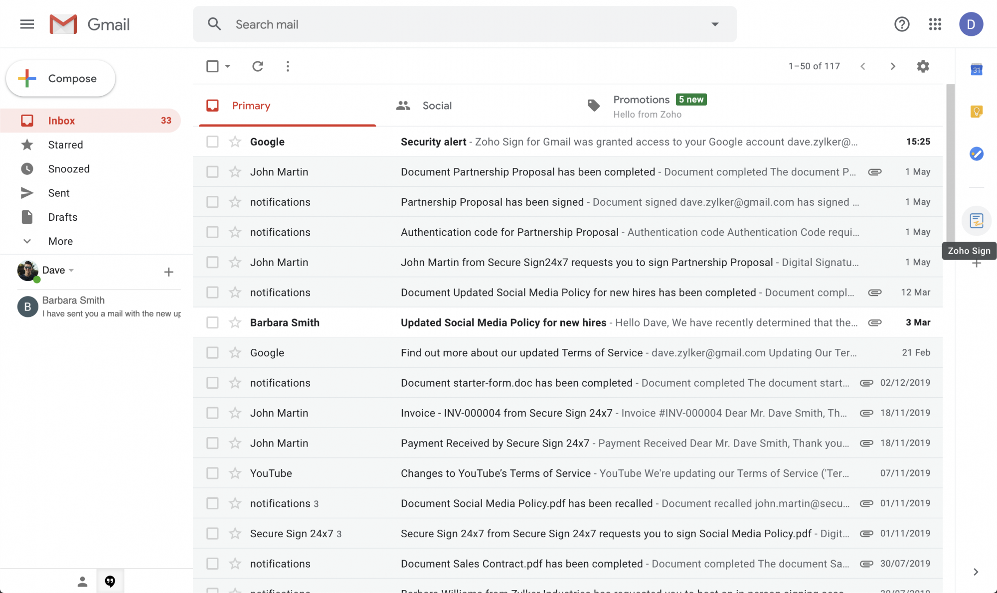Open the Zoho Sign add-on panel
Viewport: 997px width, 593px height.
click(x=976, y=220)
